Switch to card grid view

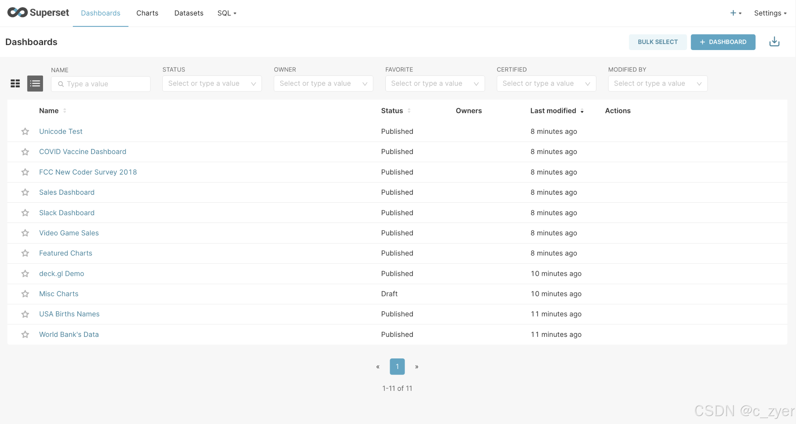[15, 83]
